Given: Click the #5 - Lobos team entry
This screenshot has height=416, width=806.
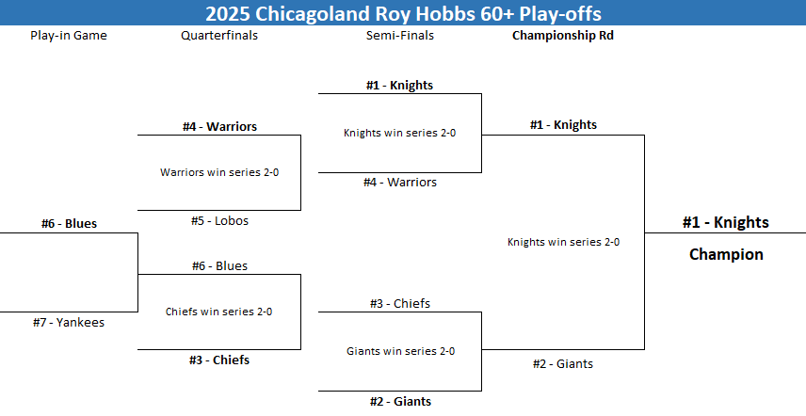Looking at the screenshot, I should pyautogui.click(x=218, y=221).
